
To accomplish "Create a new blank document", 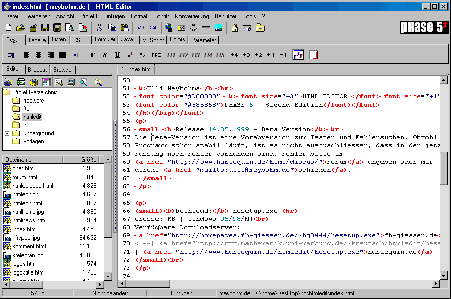I will point(9,28).
